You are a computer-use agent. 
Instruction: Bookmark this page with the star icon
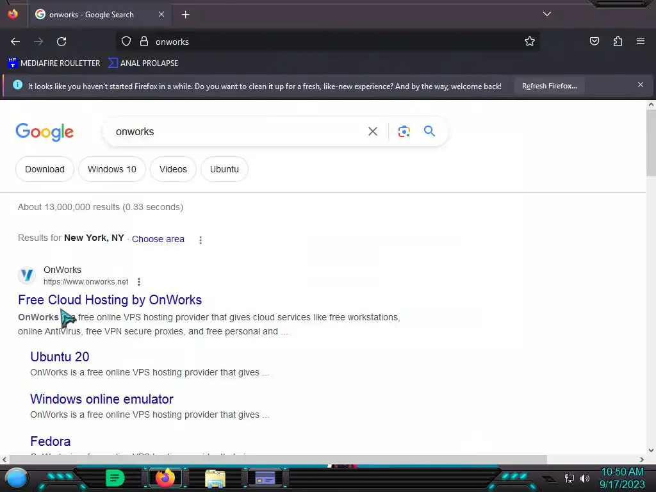click(x=530, y=42)
